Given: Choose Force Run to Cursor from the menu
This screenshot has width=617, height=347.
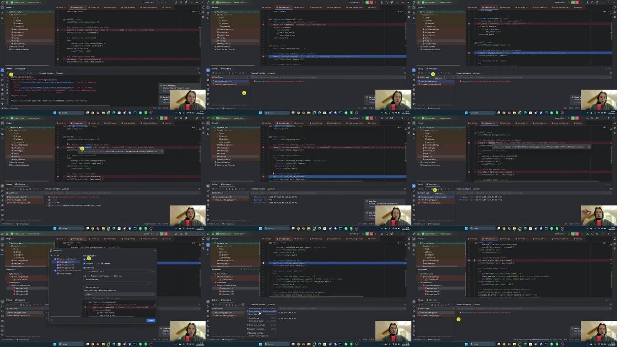Looking at the screenshot, I should pos(261,321).
